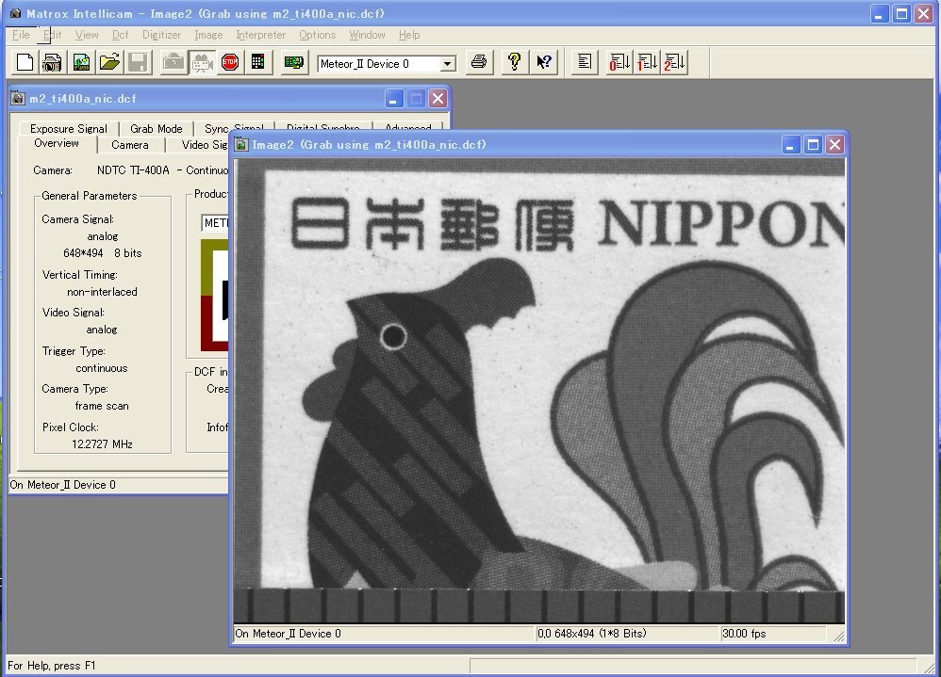Click the single grab camera icon
Image resolution: width=941 pixels, height=677 pixels.
point(173,62)
